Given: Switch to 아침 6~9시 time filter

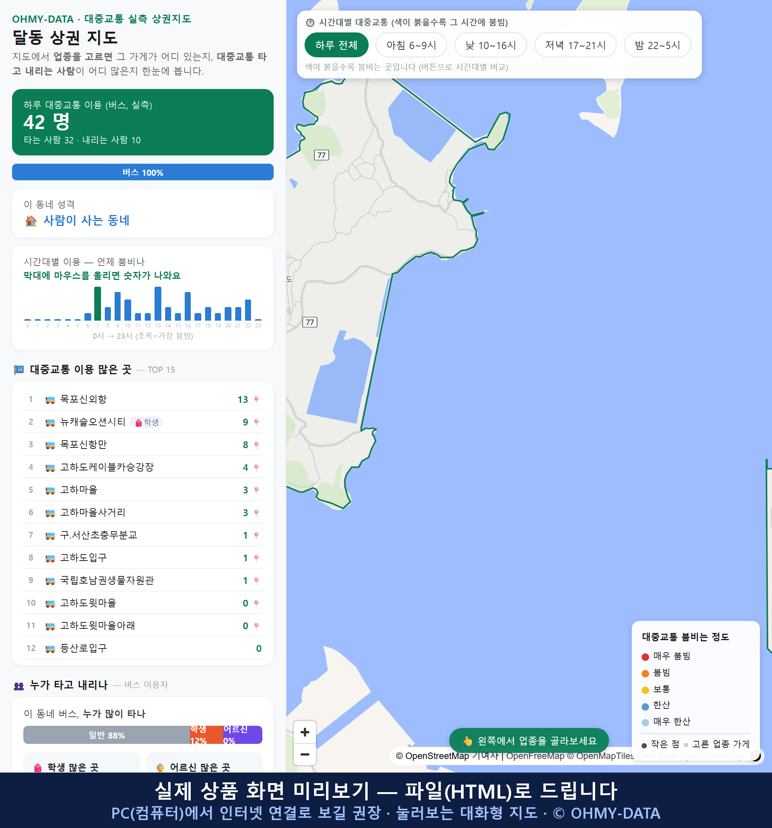Looking at the screenshot, I should point(411,45).
